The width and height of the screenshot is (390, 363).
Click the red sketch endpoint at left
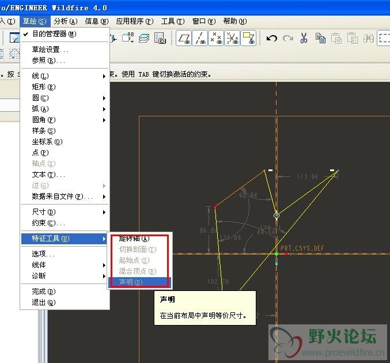tap(215, 206)
